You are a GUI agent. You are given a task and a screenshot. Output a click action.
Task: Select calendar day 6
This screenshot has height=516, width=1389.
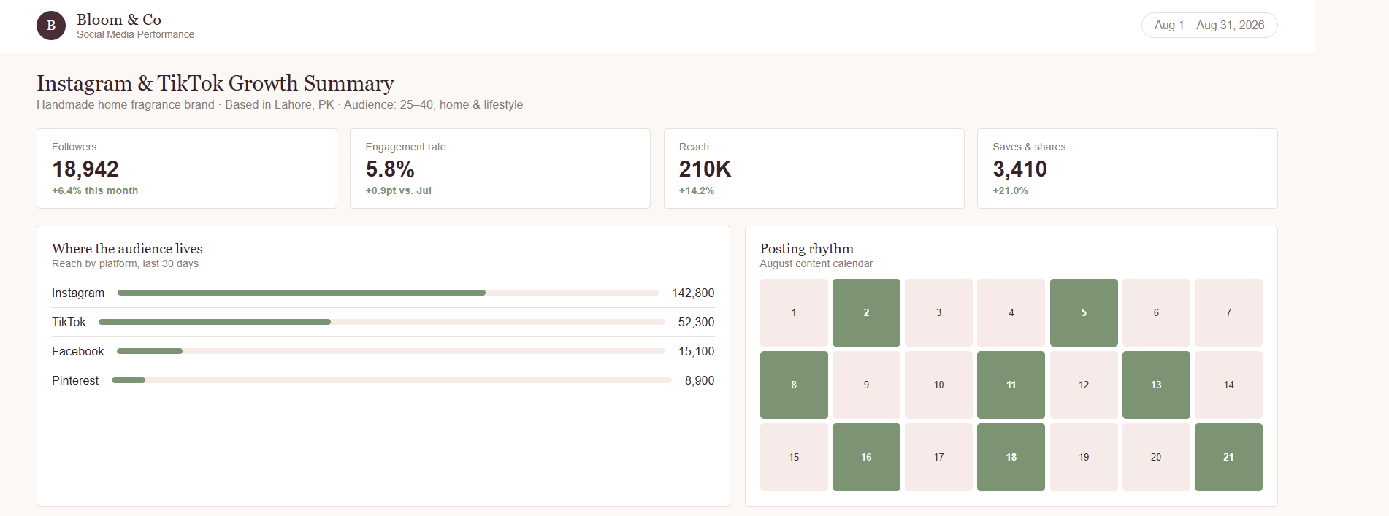click(x=1156, y=312)
